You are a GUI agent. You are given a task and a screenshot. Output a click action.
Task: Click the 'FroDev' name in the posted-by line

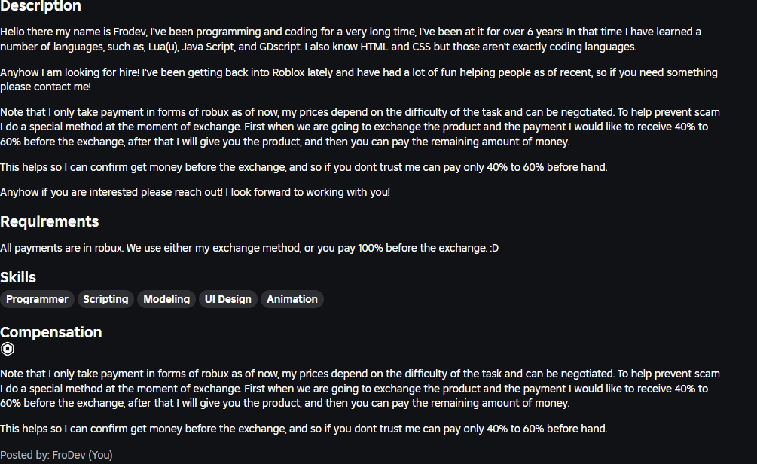(x=69, y=455)
